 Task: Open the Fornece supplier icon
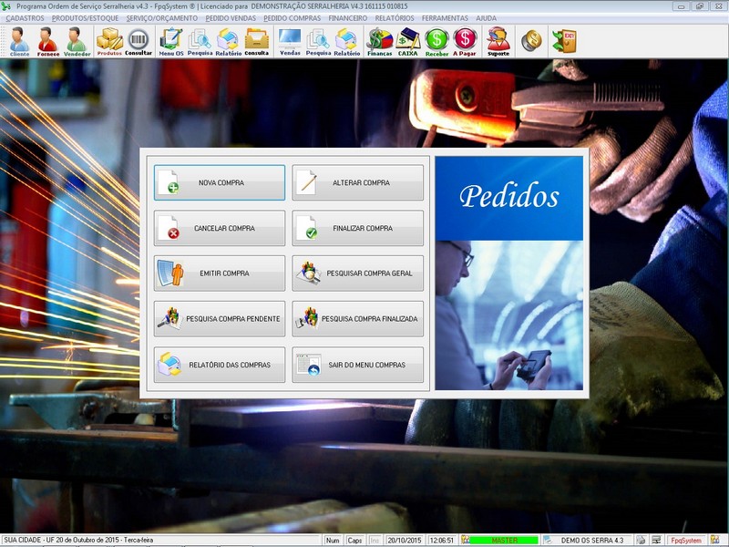[x=48, y=41]
